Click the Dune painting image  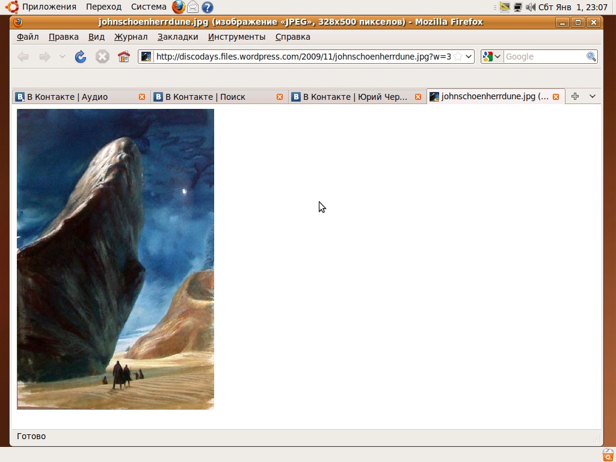pyautogui.click(x=115, y=259)
